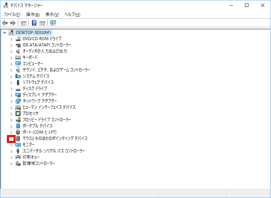Click the scan for hardware changes icon
The image size is (271, 198).
[53, 23]
